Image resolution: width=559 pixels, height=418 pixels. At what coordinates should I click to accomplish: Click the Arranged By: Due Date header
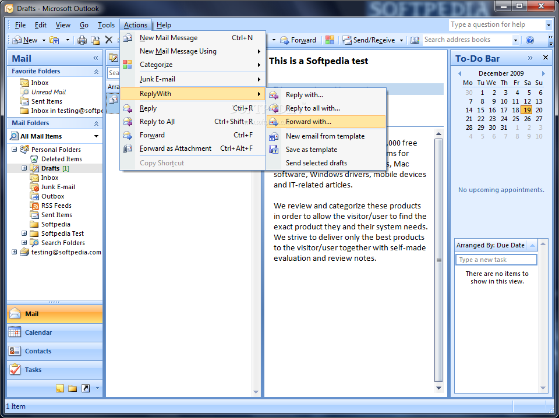491,245
